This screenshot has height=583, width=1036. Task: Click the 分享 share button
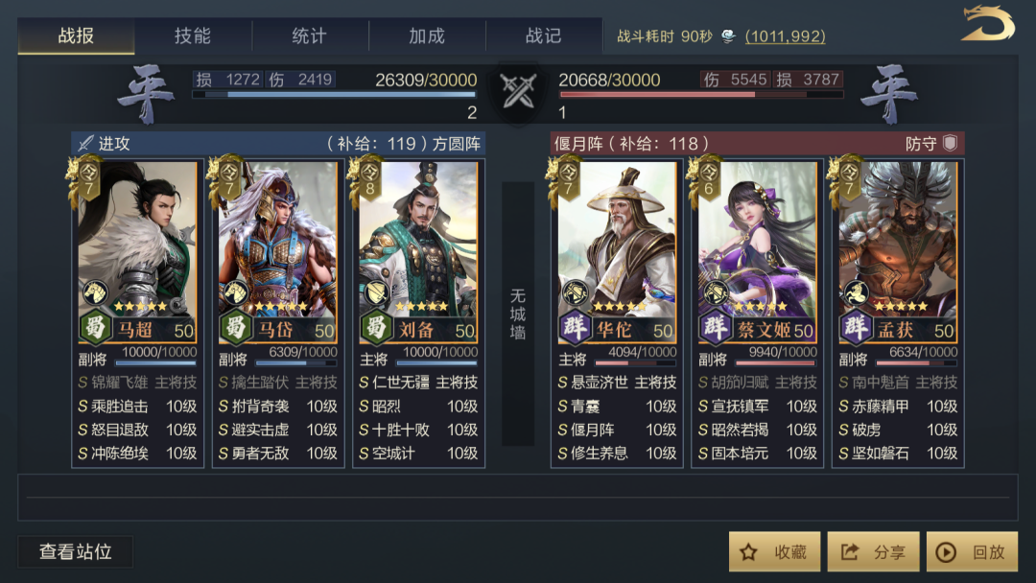(x=873, y=551)
